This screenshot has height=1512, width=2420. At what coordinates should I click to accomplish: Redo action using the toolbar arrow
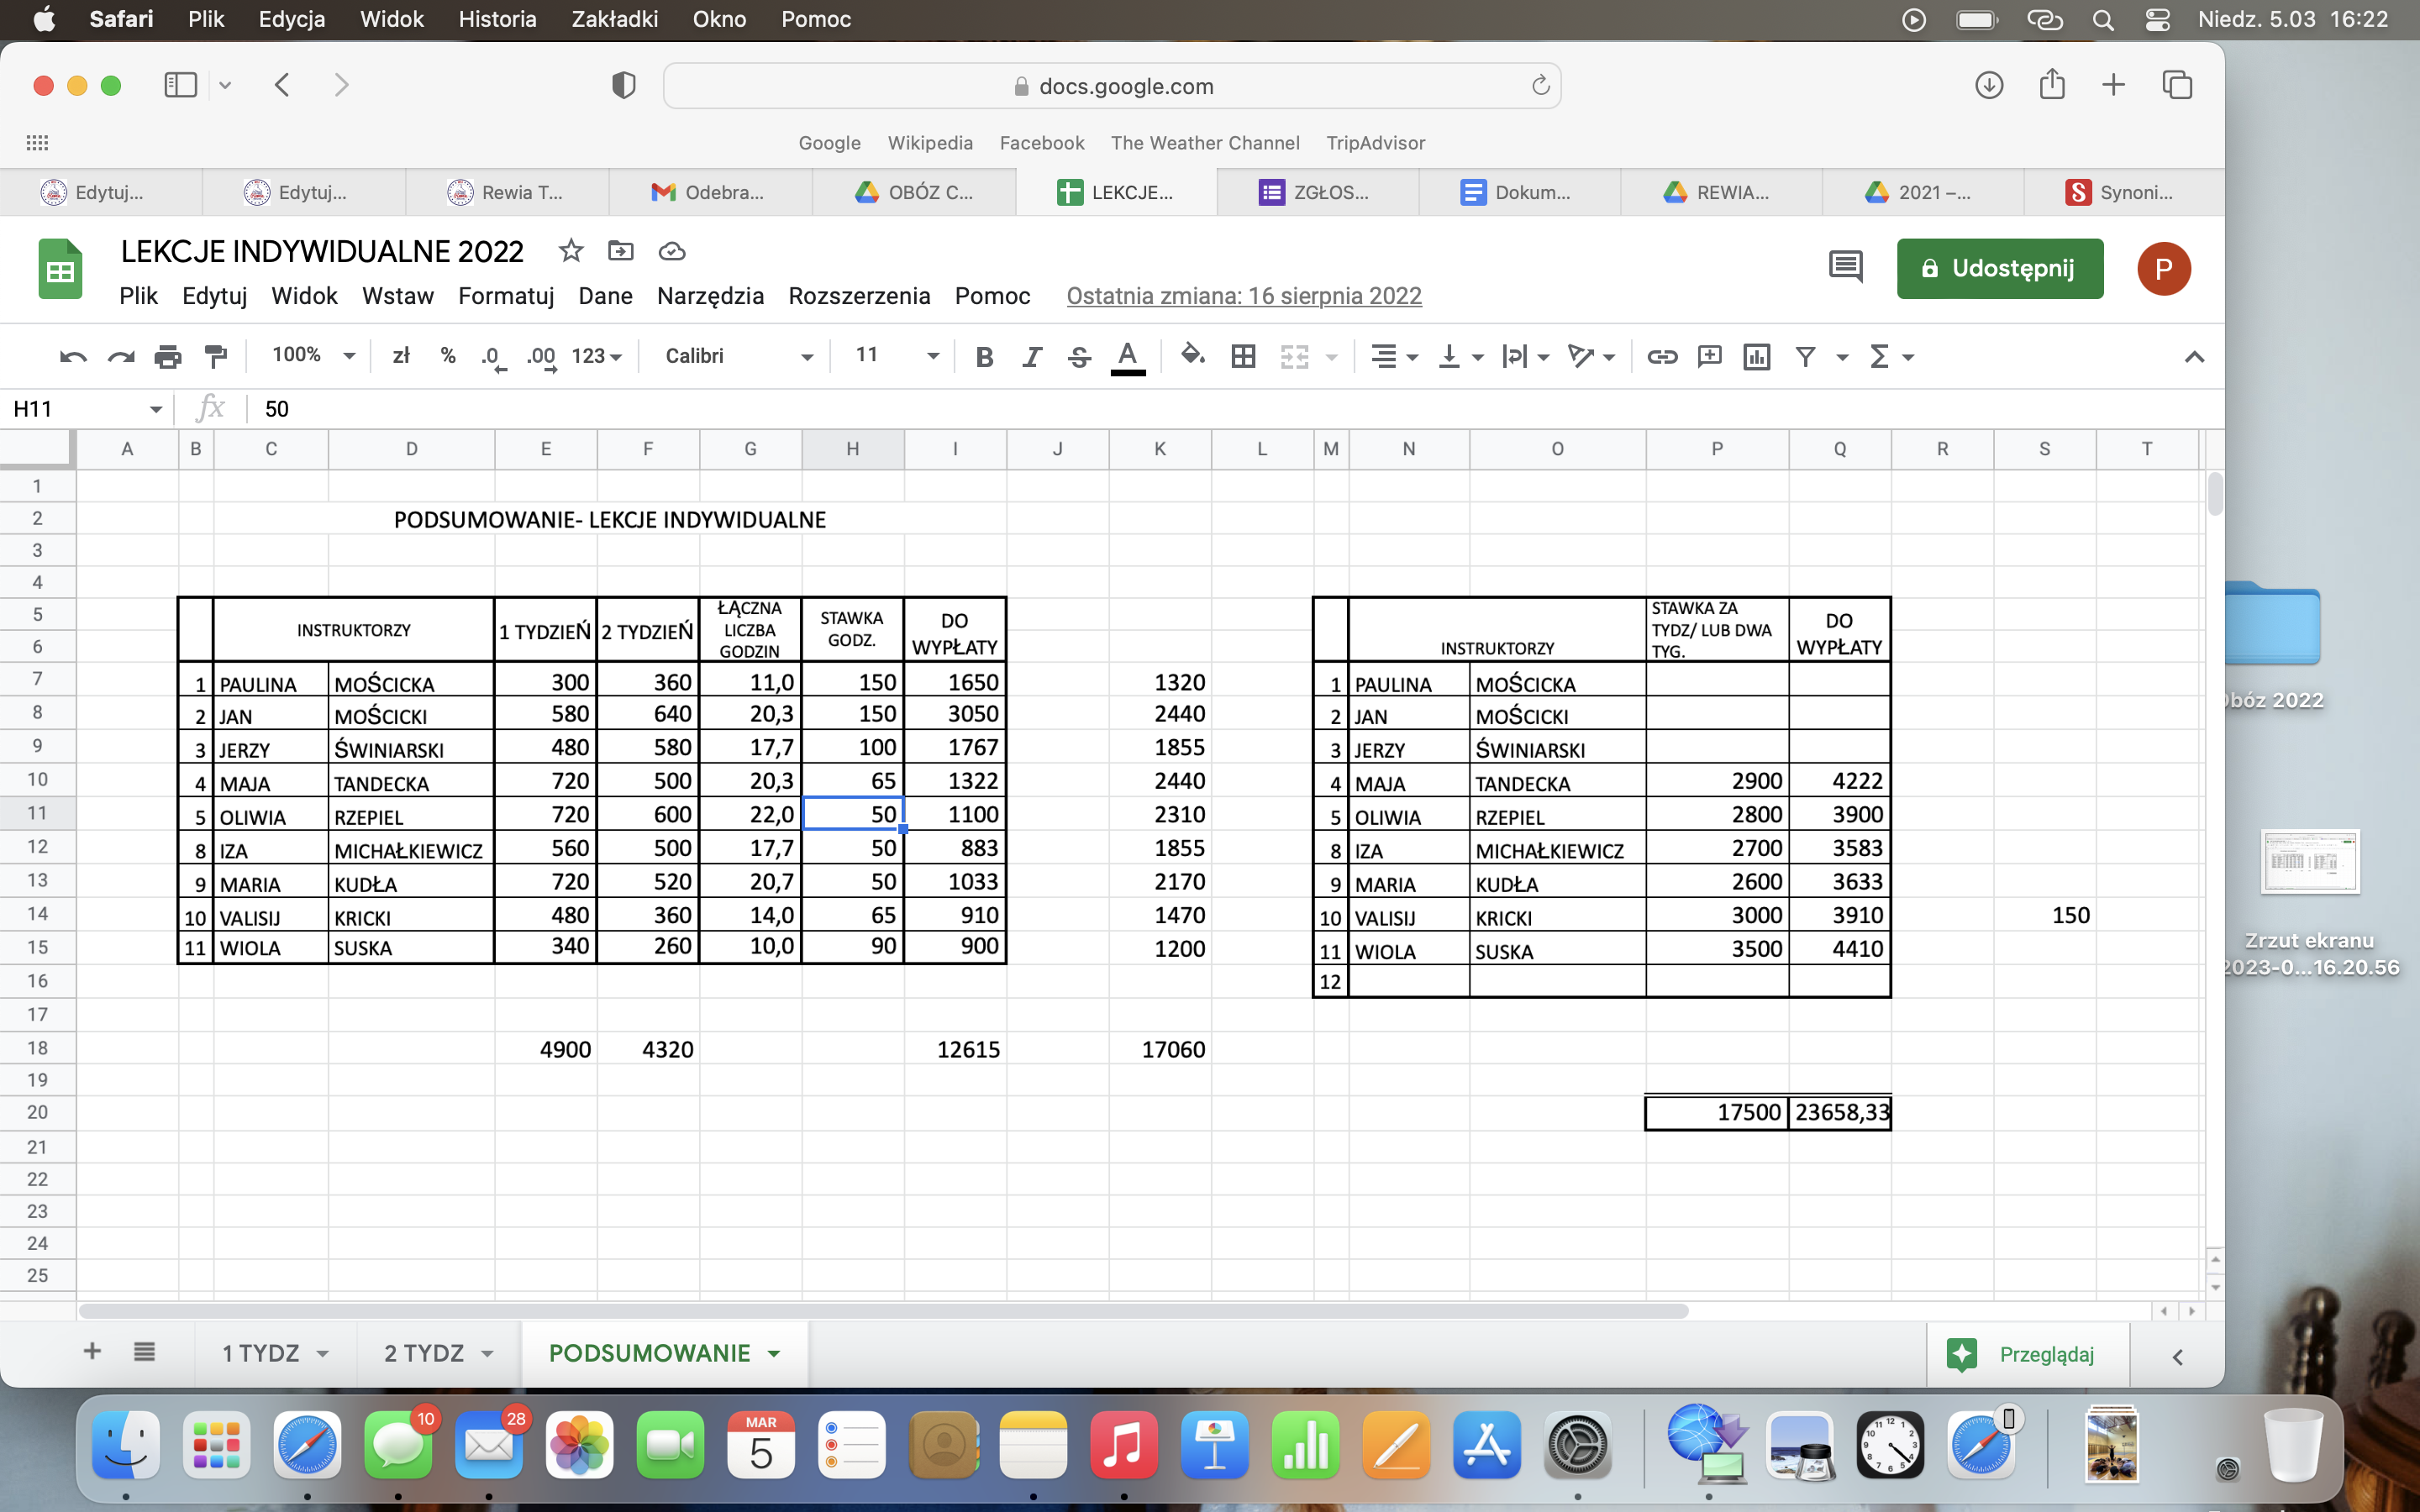point(121,357)
